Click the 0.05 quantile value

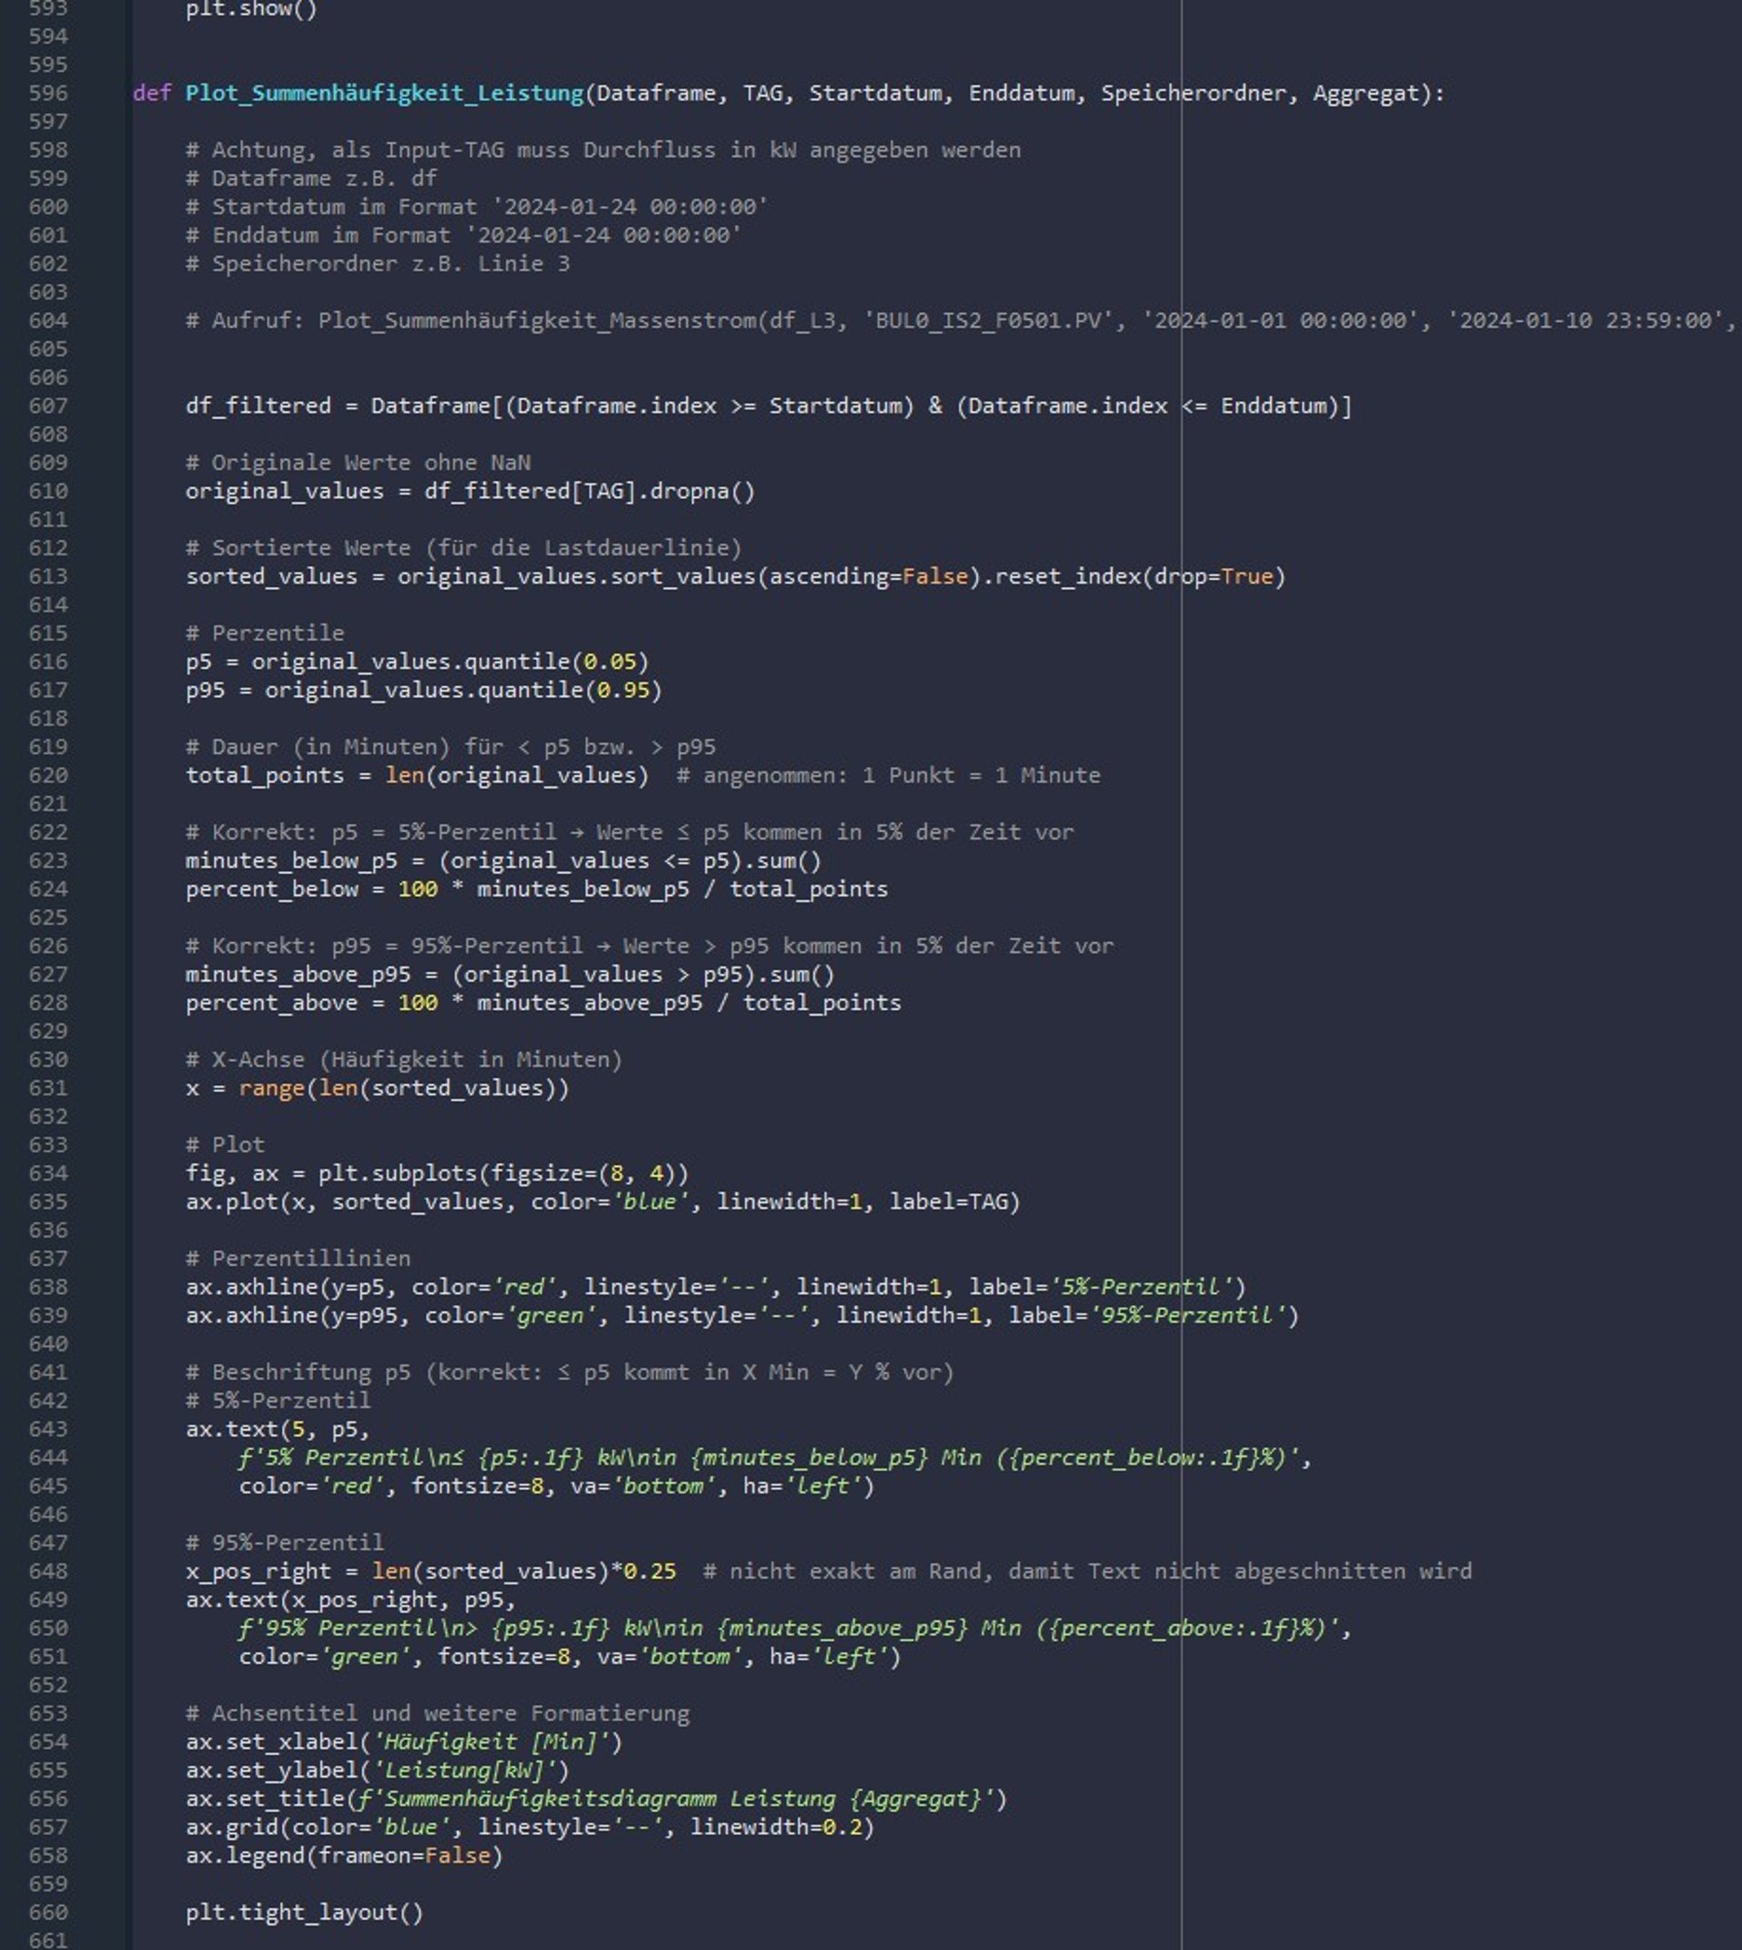tap(610, 661)
